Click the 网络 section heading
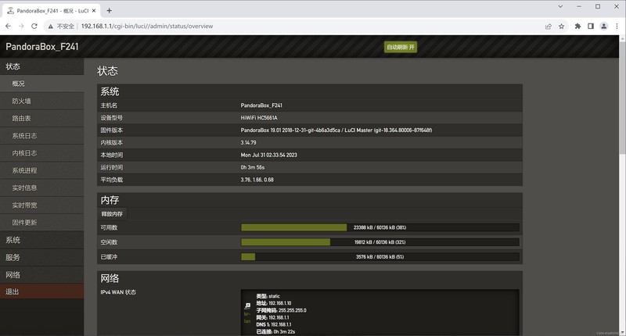Screen dimensions: 626x336 tap(110, 278)
